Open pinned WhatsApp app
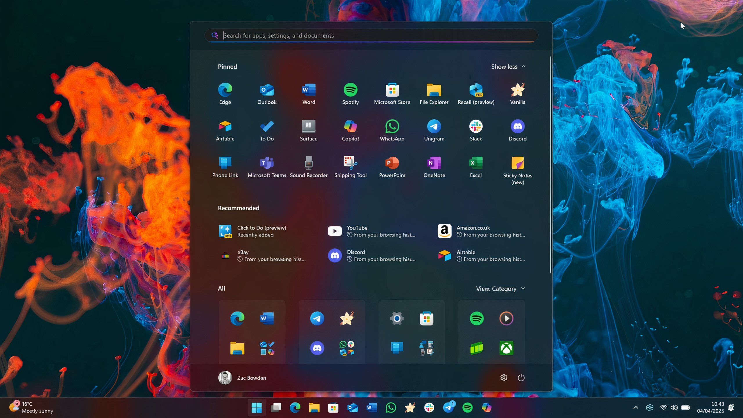Screen dimensions: 743x418 pyautogui.click(x=392, y=130)
